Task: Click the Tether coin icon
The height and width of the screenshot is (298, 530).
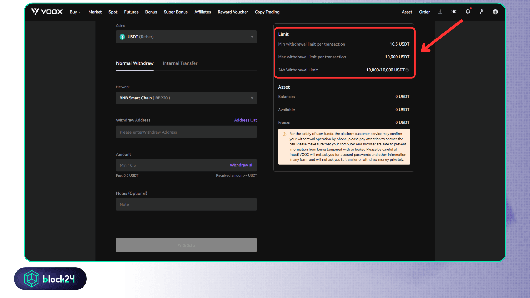Action: [122, 37]
